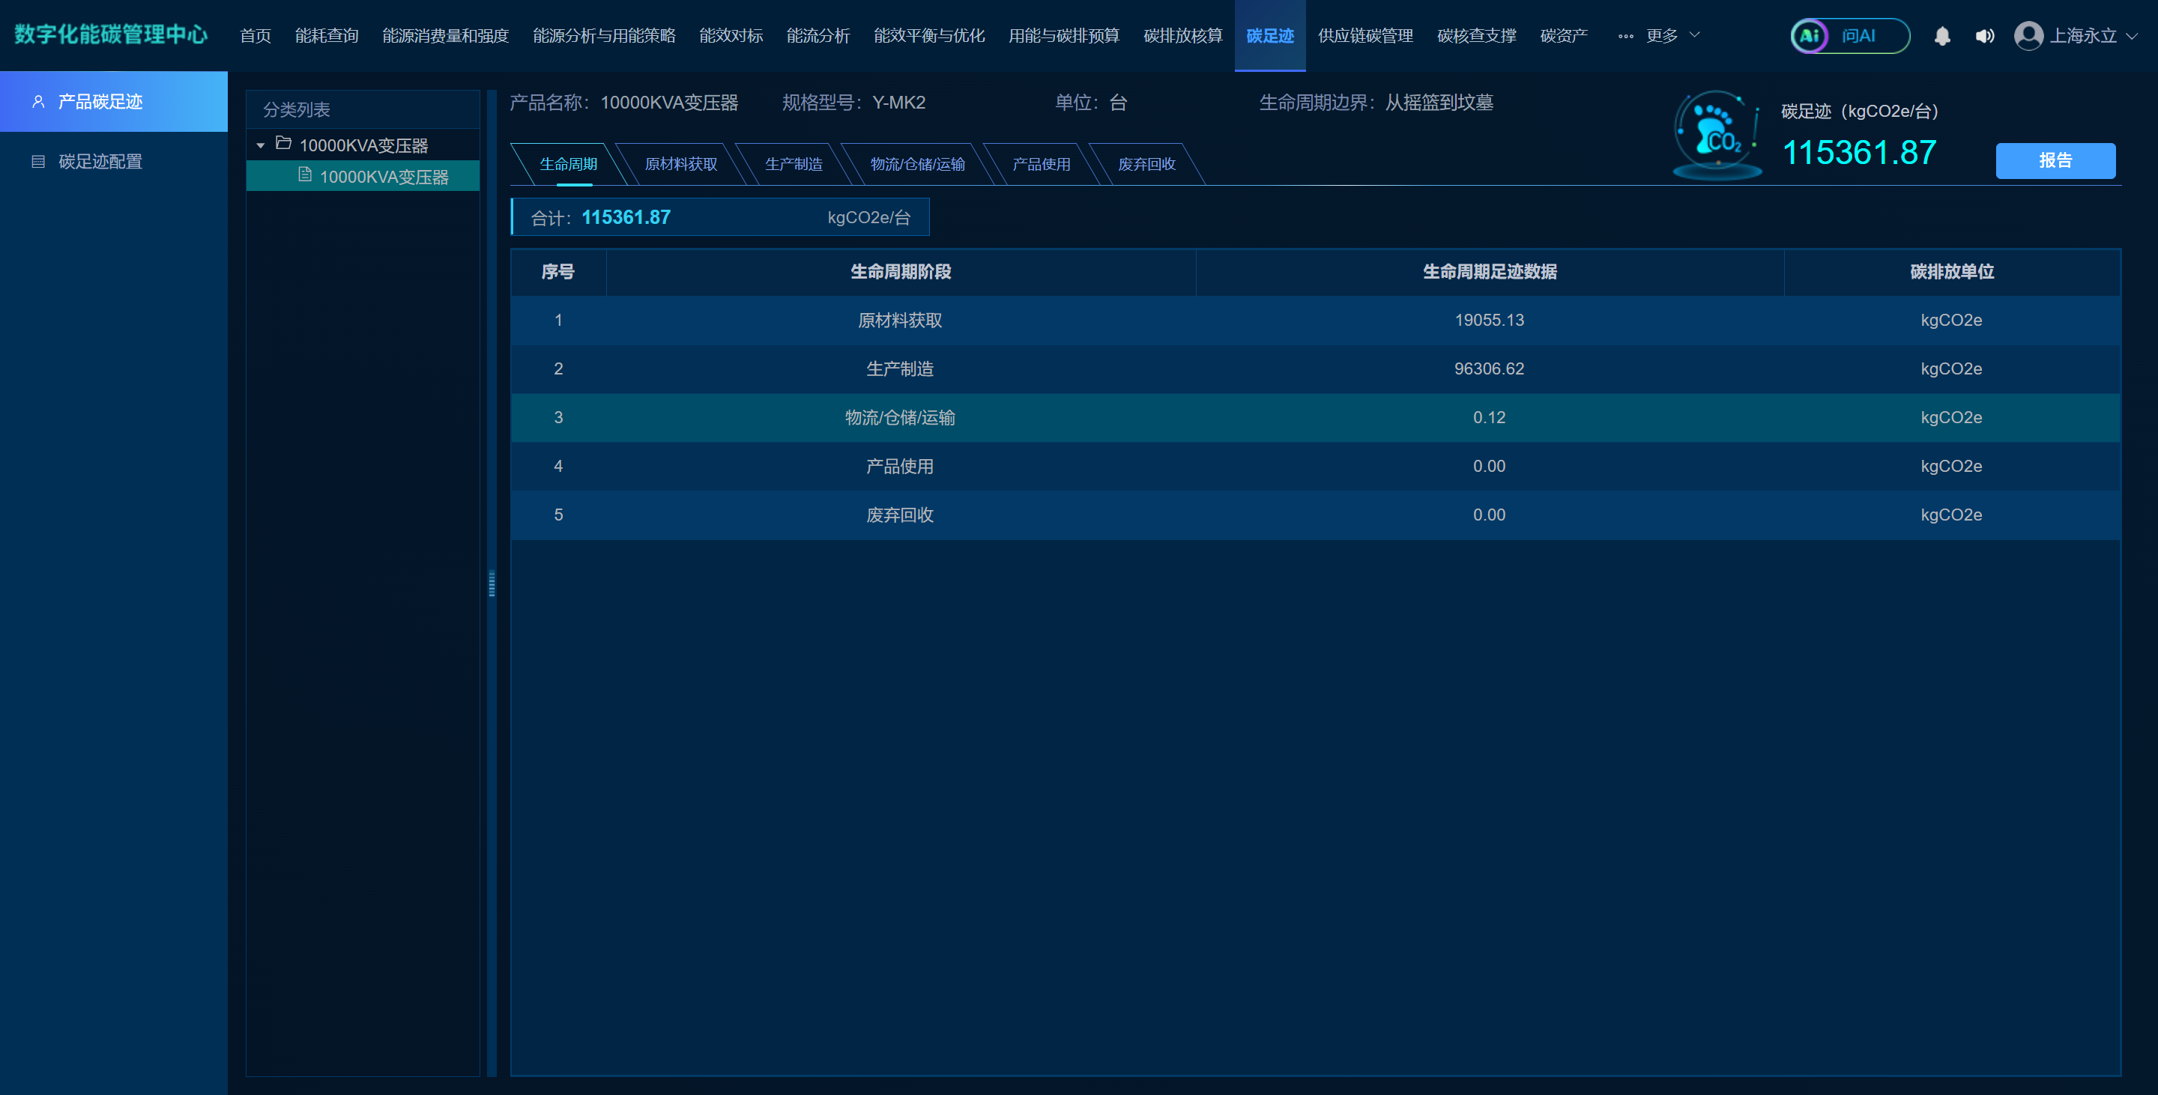The width and height of the screenshot is (2158, 1095).
Task: Open the 产品使用 tab
Action: (1042, 164)
